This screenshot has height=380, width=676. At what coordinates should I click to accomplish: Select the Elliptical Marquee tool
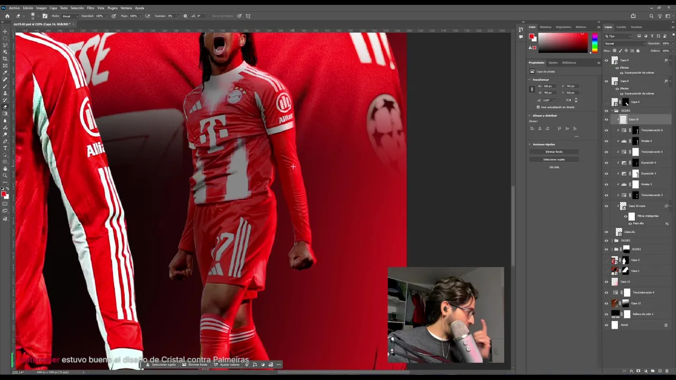click(x=5, y=39)
